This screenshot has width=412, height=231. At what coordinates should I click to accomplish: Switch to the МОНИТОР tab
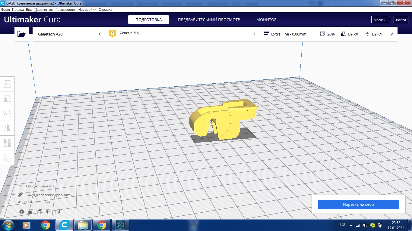(x=266, y=20)
